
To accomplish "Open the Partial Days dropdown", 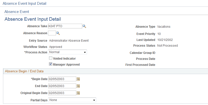I will click(x=72, y=100).
